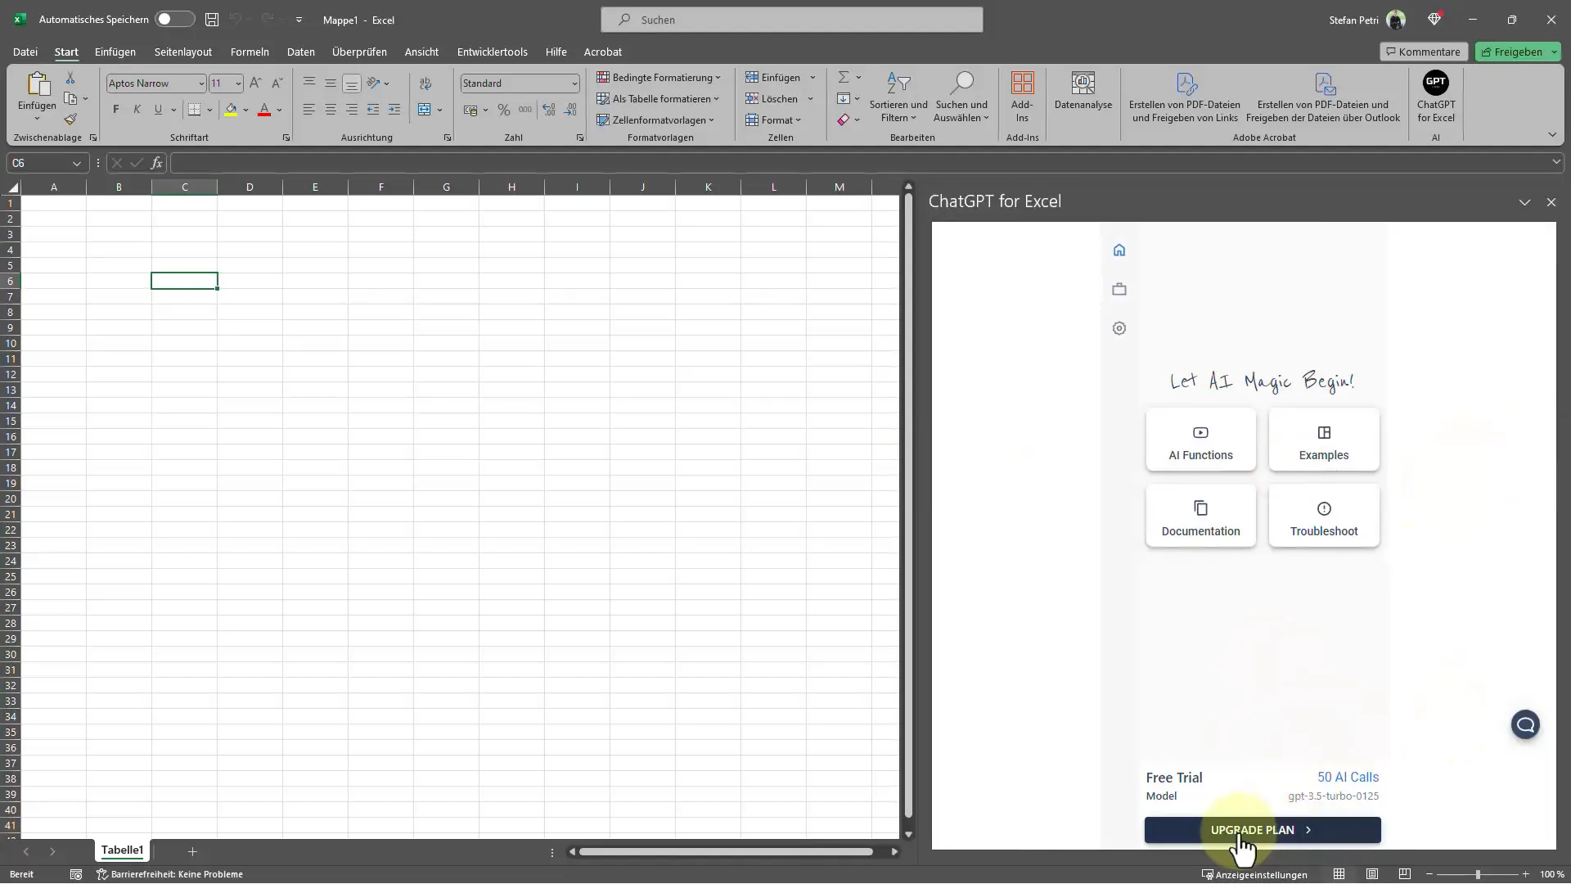Open the briefcase icon in ChatGPT sidebar
This screenshot has width=1571, height=884.
(x=1119, y=289)
